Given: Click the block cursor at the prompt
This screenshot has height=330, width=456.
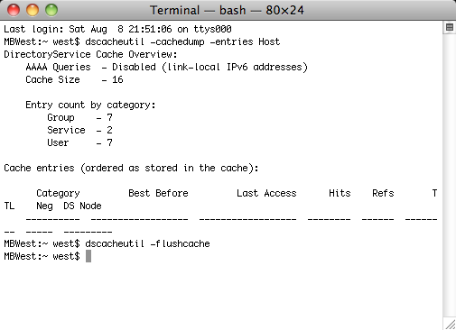Looking at the screenshot, I should 88,256.
